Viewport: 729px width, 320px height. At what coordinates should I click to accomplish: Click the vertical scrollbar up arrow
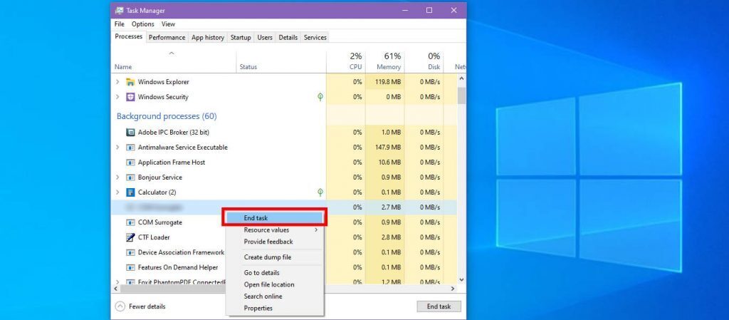[x=461, y=79]
